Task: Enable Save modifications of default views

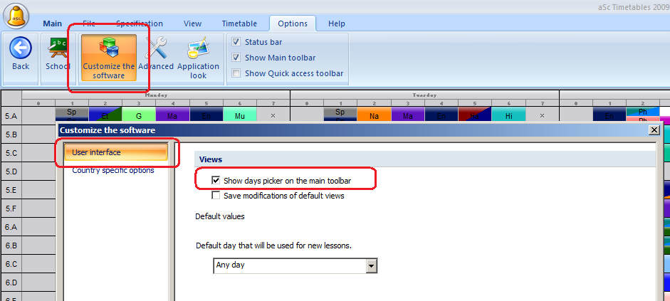Action: pyautogui.click(x=216, y=196)
